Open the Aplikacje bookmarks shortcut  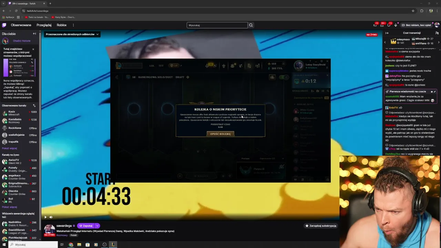coord(8,17)
